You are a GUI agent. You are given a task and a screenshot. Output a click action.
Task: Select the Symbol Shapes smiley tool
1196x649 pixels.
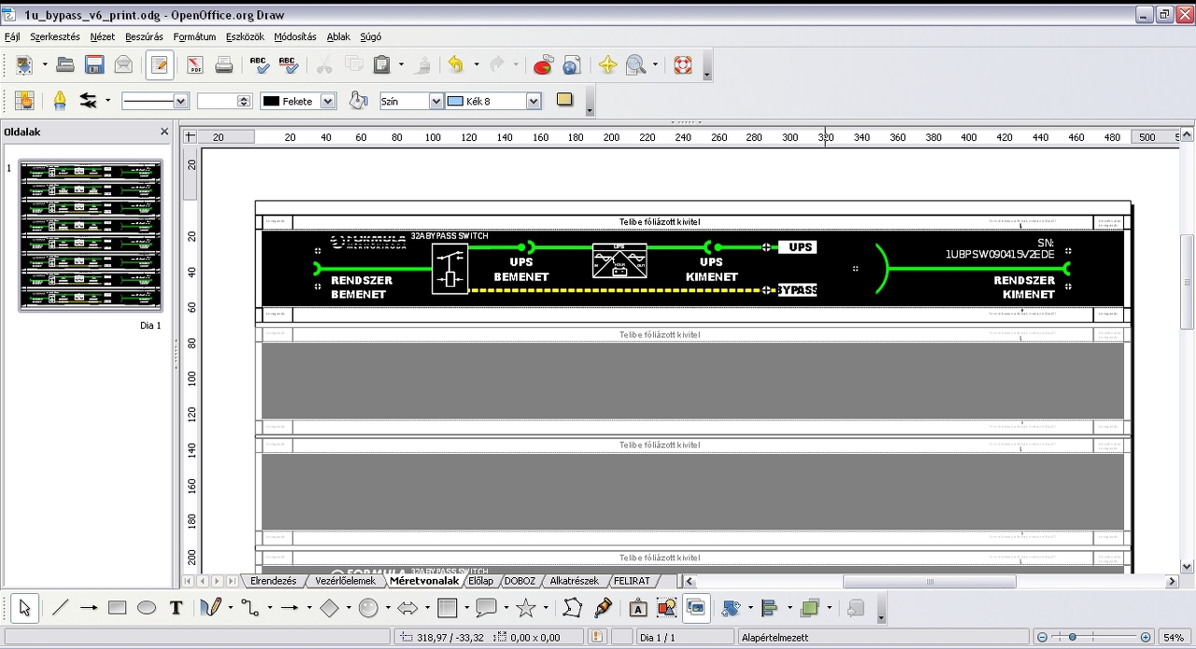coord(368,608)
